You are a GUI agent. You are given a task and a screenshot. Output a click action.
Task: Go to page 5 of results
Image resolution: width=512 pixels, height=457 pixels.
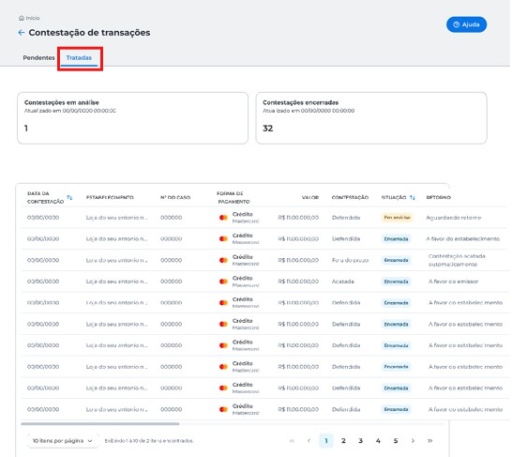click(x=396, y=441)
